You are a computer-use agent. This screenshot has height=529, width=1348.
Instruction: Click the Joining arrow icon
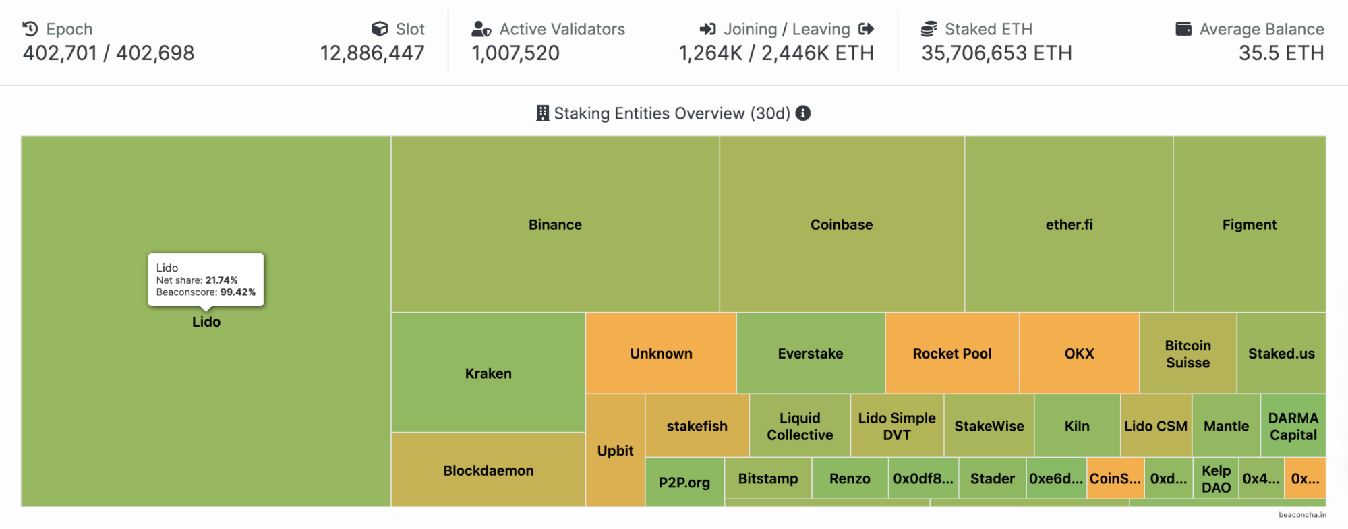(707, 29)
